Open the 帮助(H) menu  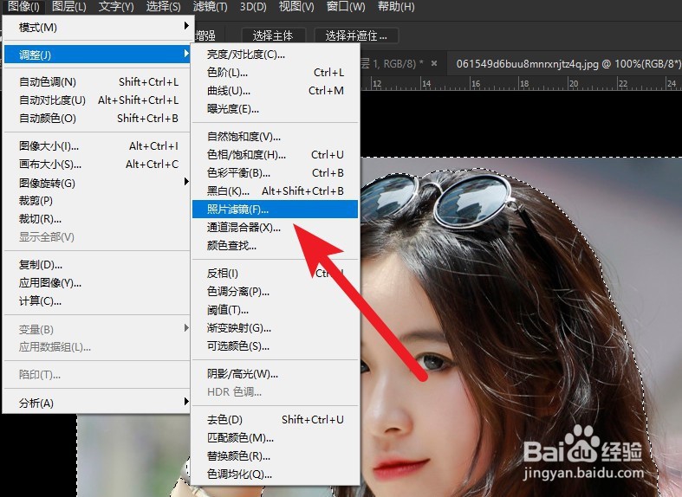tap(396, 7)
